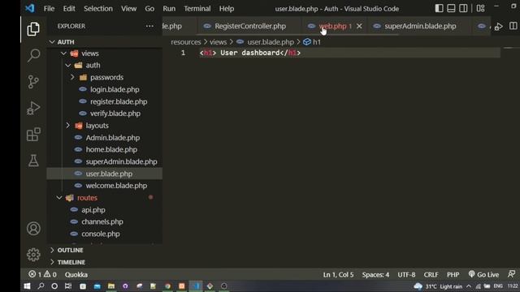Split the editor to the right

tap(513, 26)
